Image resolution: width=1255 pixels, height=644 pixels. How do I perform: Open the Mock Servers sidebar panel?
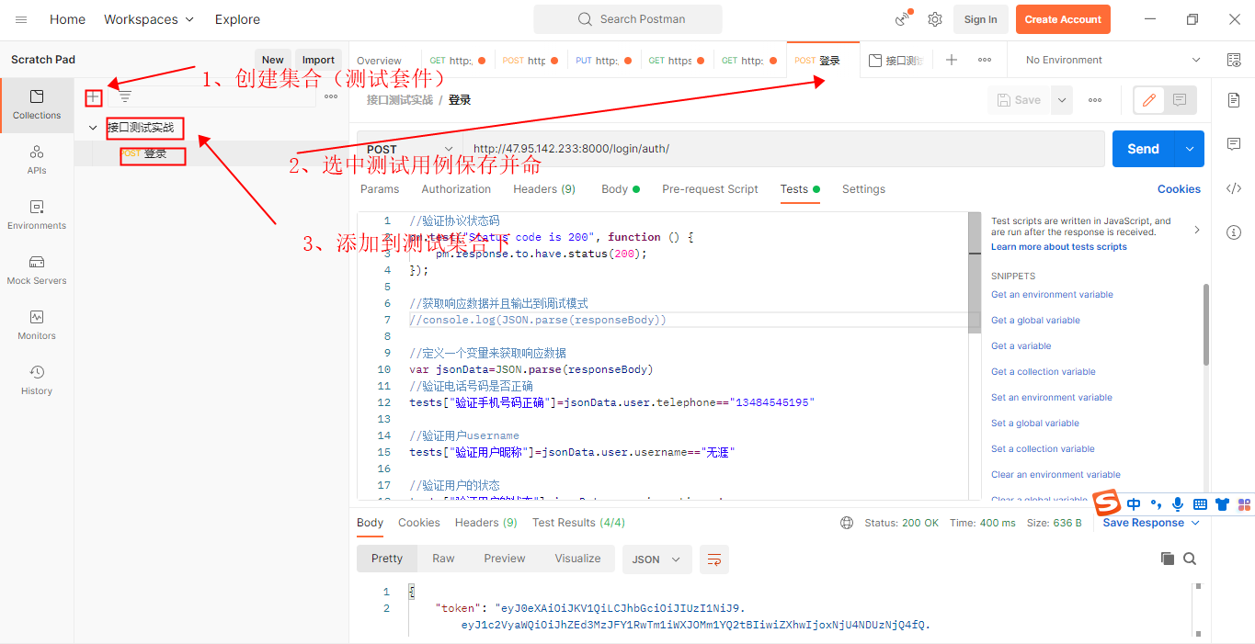(37, 270)
